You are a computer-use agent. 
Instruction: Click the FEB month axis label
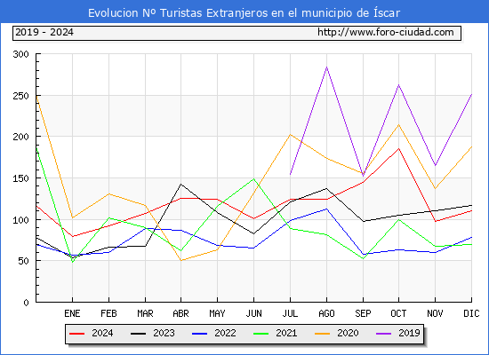108,313
